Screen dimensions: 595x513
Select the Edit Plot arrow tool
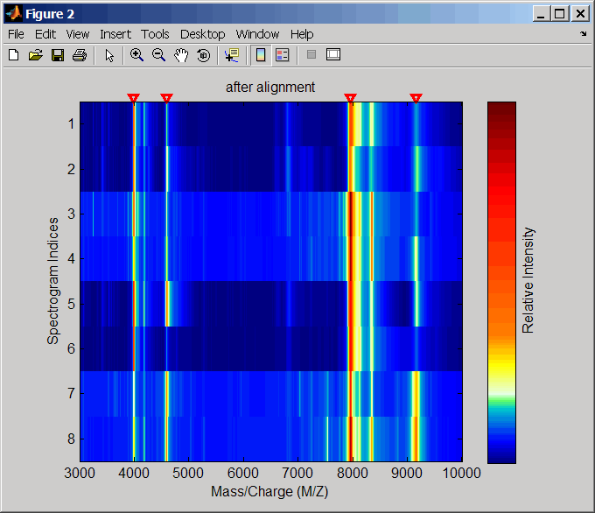point(109,55)
